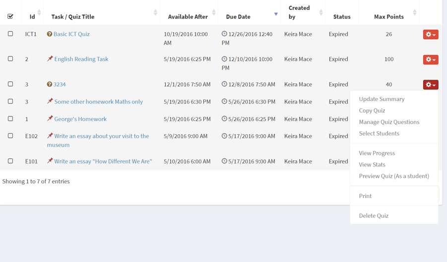This screenshot has width=447, height=262.
Task: Check the box for Basic ICT Quiz row
Action: pos(10,34)
